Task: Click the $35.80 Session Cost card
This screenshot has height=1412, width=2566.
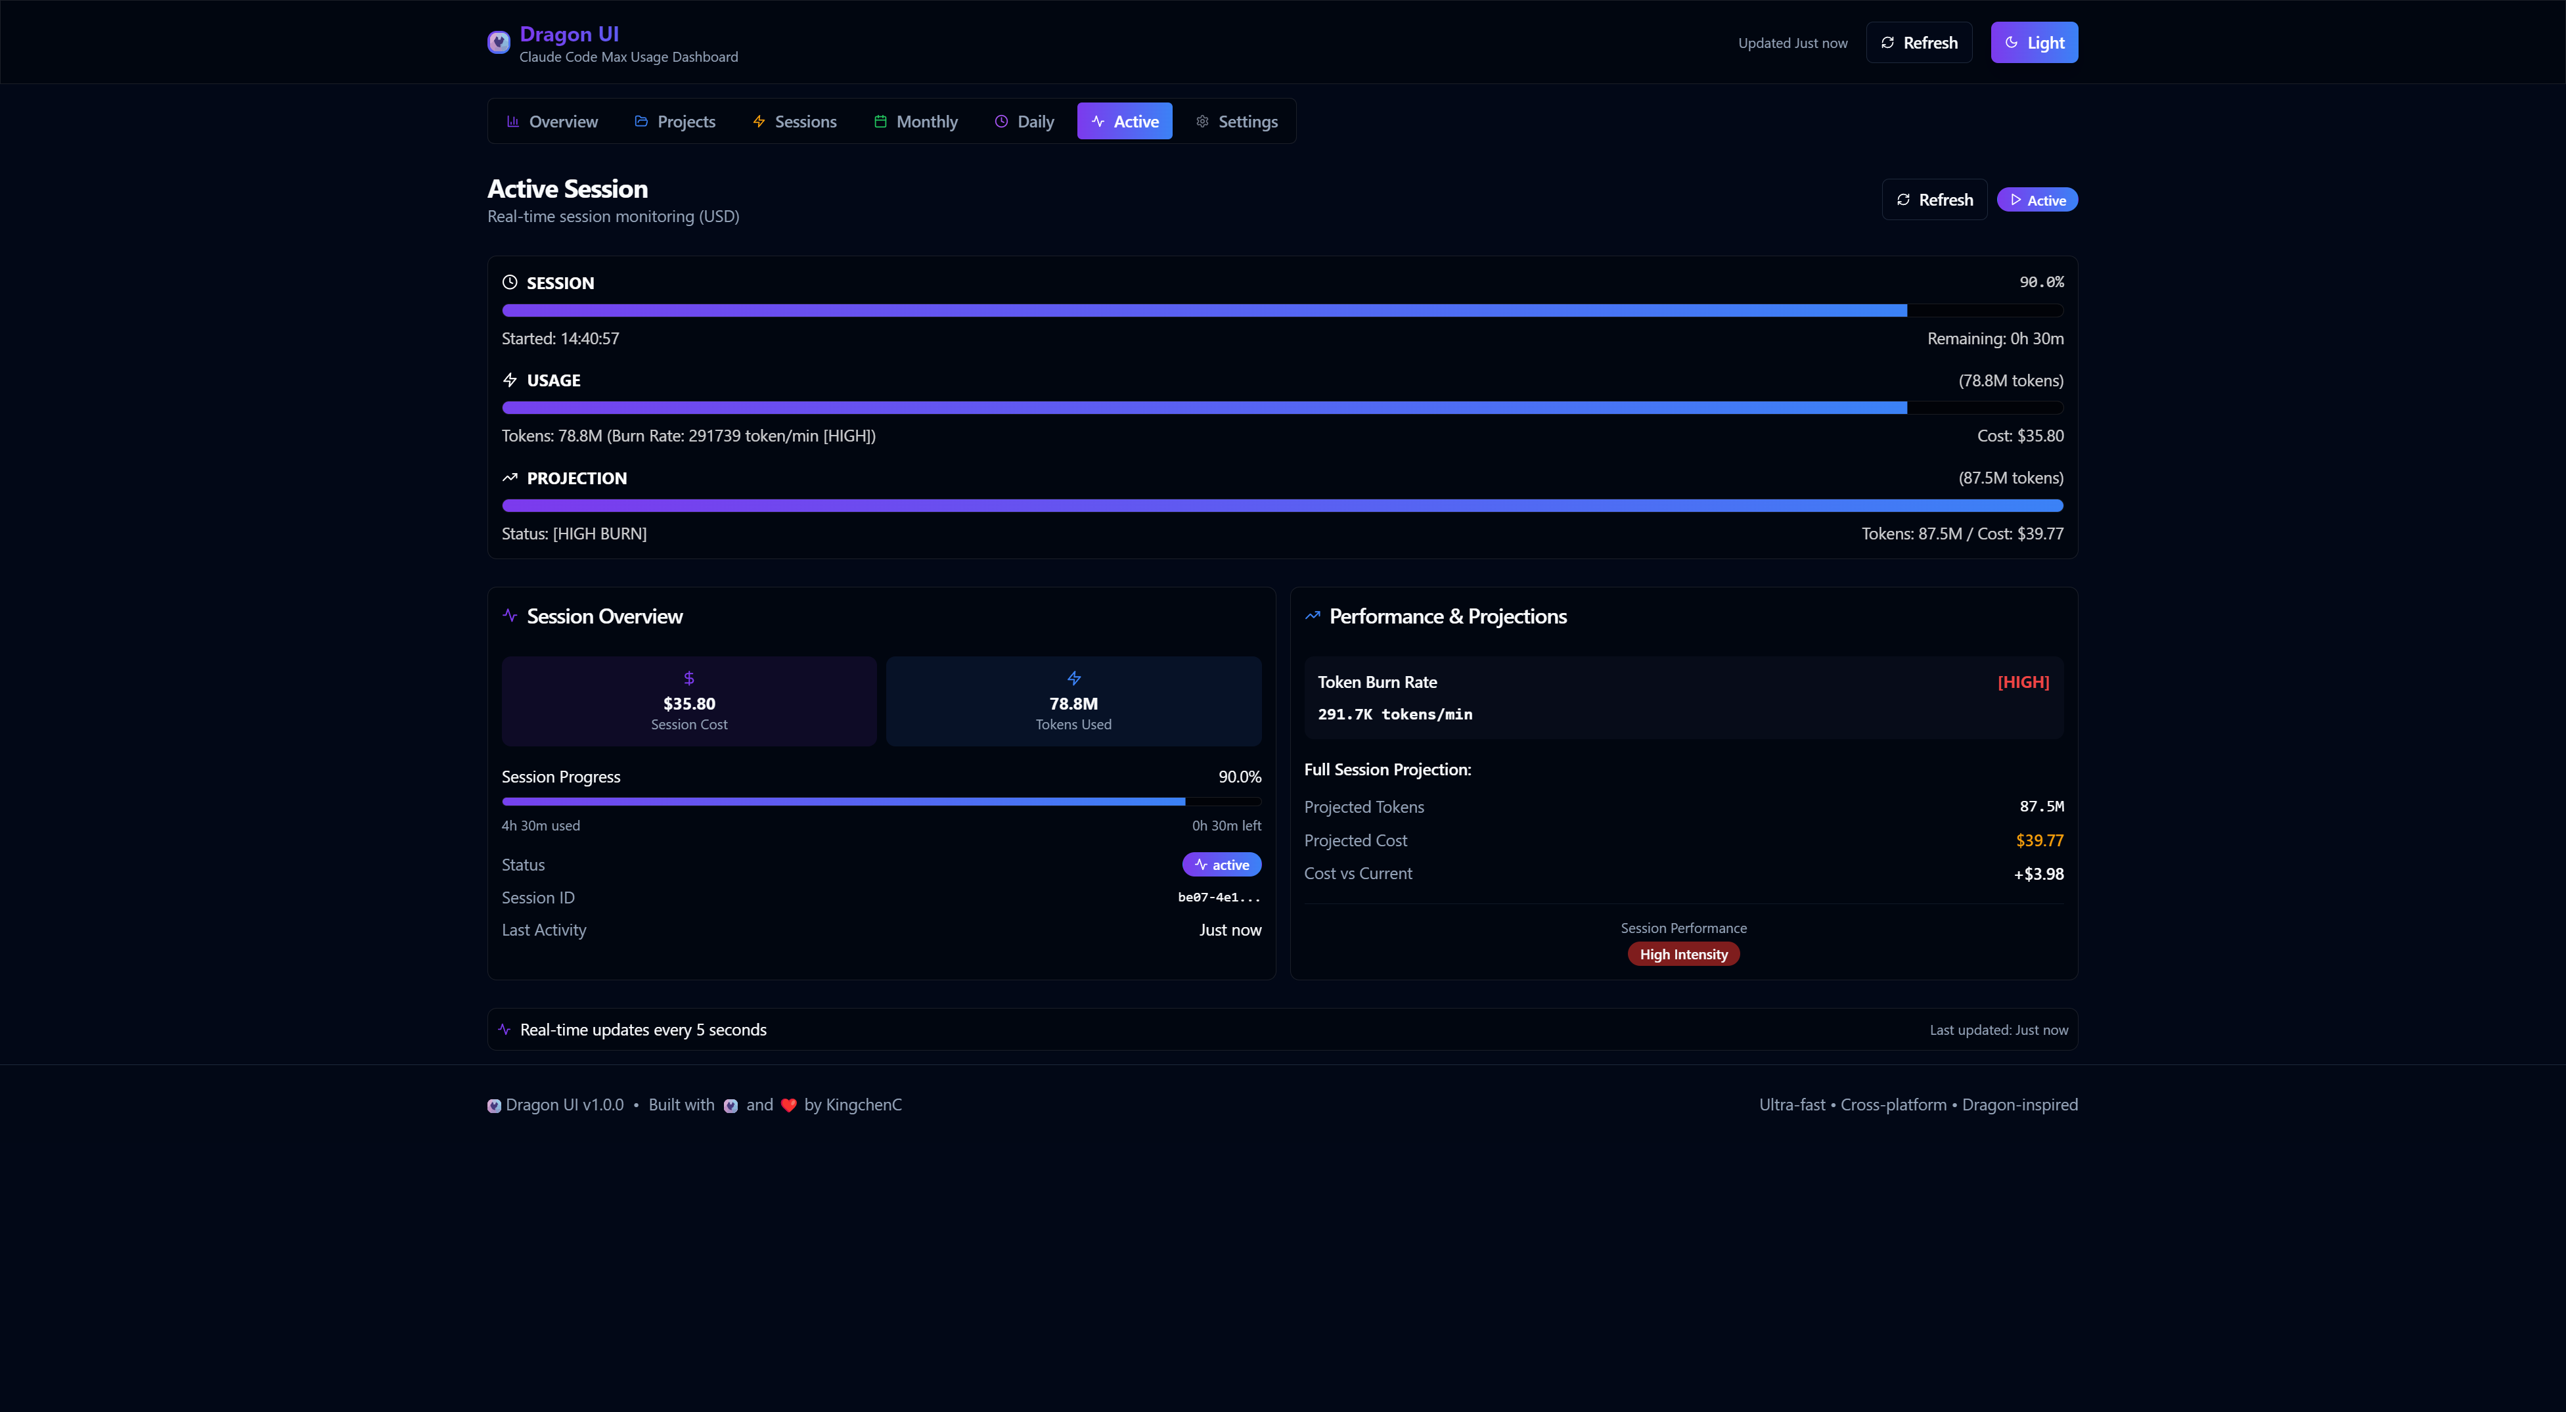Action: pos(689,702)
